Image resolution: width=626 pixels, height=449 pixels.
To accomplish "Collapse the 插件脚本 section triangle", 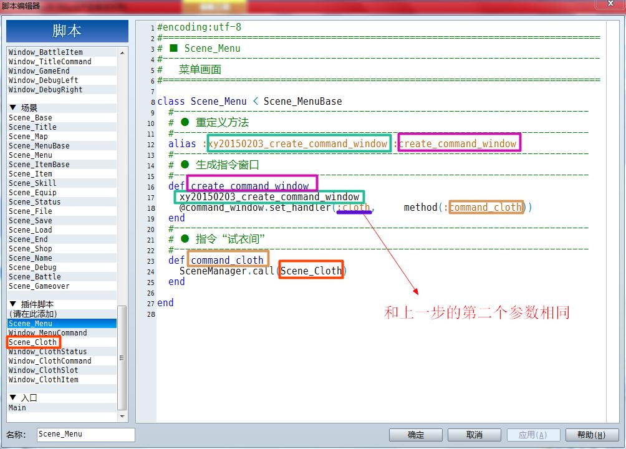I will coord(12,304).
